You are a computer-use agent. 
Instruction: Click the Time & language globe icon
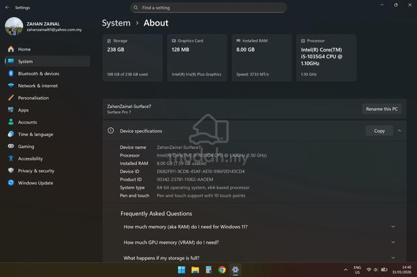(11, 134)
